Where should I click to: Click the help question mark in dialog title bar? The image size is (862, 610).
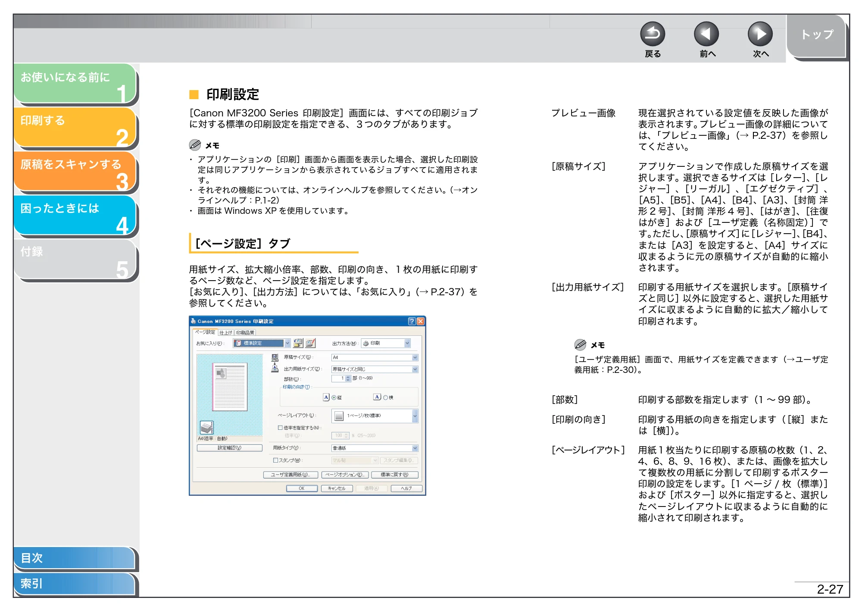[412, 321]
